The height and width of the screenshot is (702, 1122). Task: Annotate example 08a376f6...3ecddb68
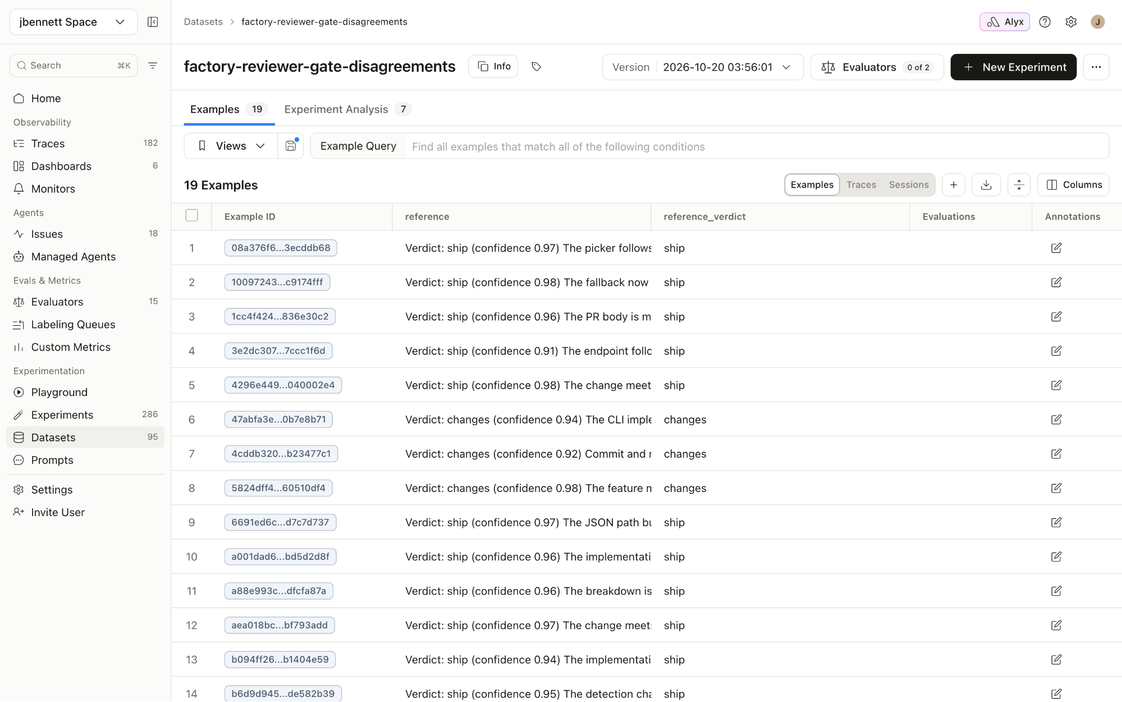point(1056,248)
